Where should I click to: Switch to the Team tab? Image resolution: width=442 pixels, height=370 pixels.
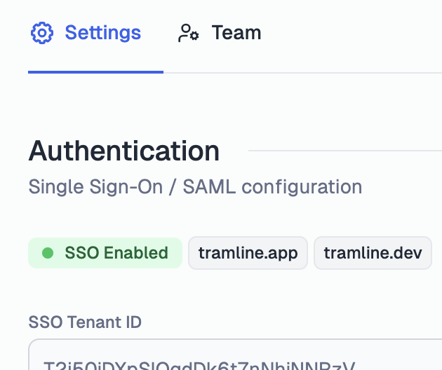click(220, 33)
